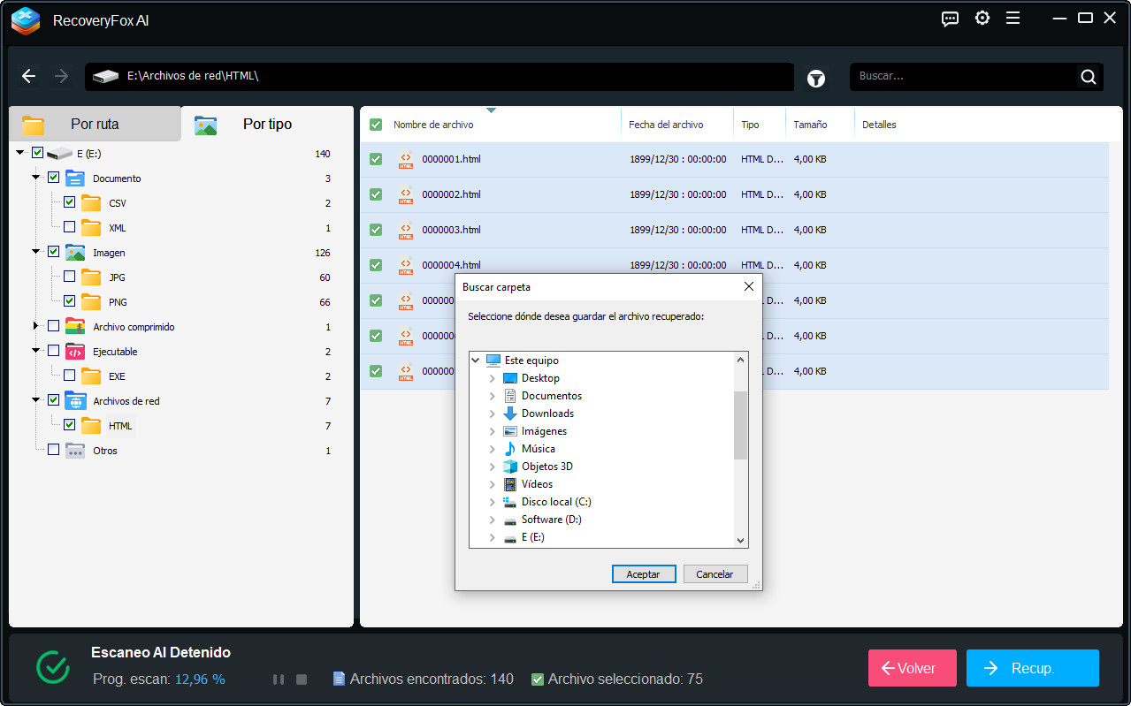Expand Disco local (C:) in folder tree
The width and height of the screenshot is (1131, 706).
pos(493,502)
